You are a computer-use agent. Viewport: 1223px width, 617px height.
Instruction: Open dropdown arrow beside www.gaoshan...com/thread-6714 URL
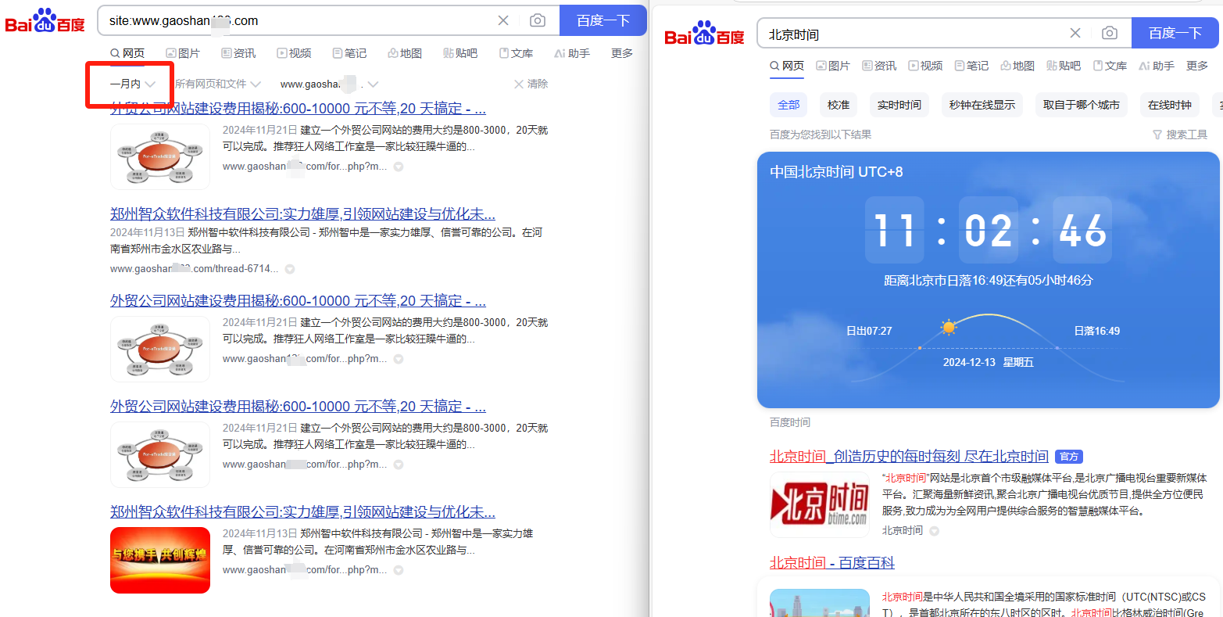[x=290, y=269]
